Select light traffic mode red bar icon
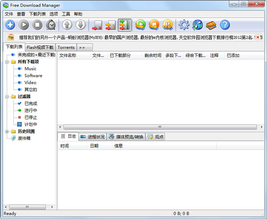Viewport: 267px width, 219px height. click(97, 25)
